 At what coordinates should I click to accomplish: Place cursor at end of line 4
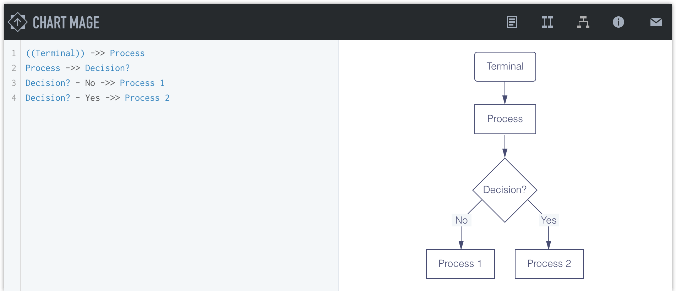(x=170, y=98)
